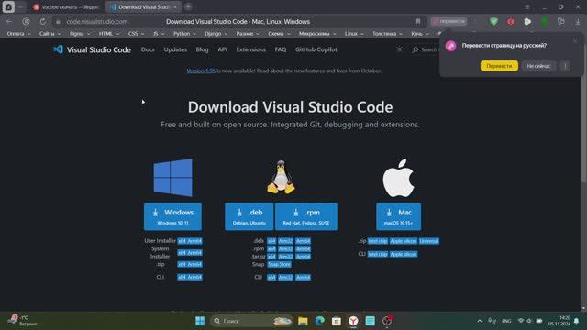Open Windows Start menu
This screenshot has width=587, height=330.
coord(200,321)
